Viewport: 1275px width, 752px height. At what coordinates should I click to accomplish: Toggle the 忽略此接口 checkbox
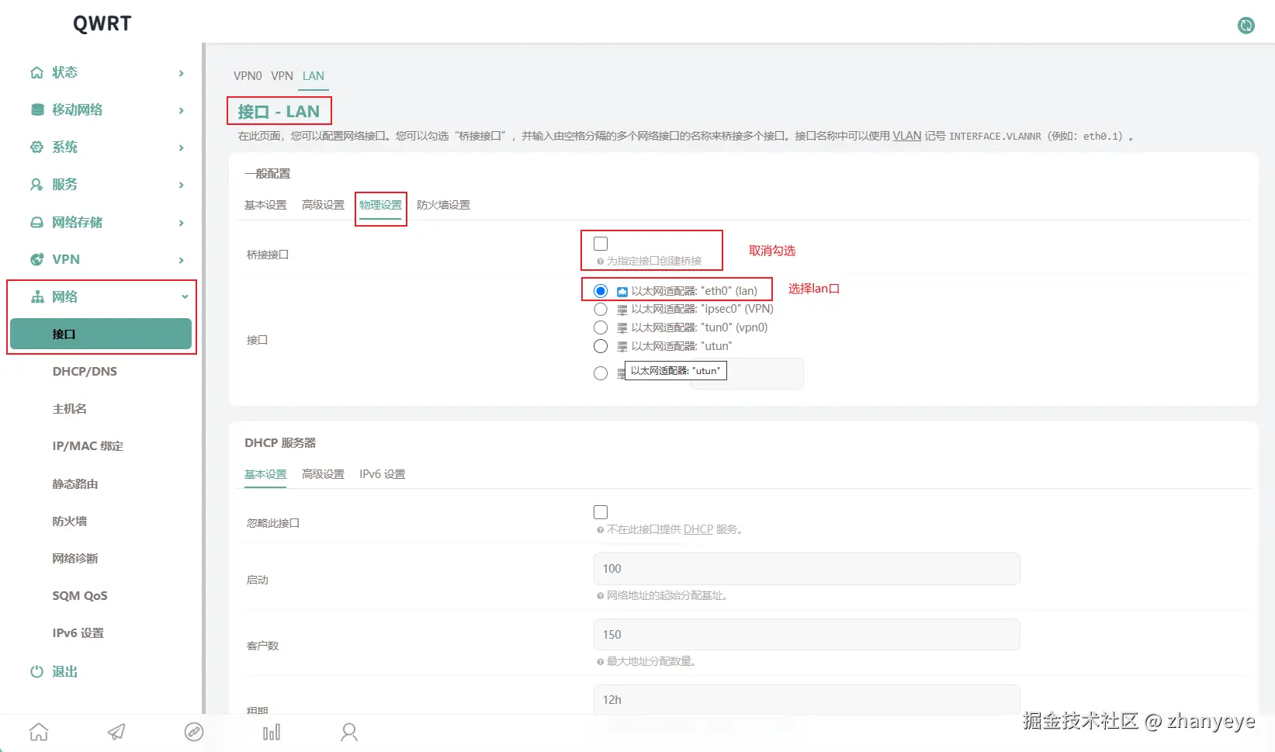(601, 512)
